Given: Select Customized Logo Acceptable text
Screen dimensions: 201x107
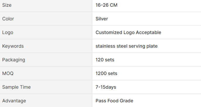Looking at the screenshot, I should point(128,33).
